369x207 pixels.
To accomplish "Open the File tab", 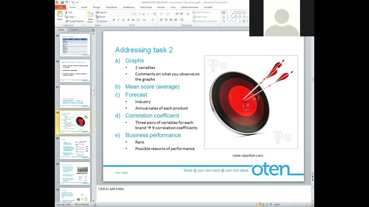I will click(61, 7).
